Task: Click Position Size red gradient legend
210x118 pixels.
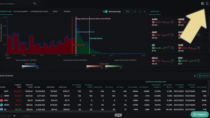Action: pyautogui.click(x=95, y=66)
